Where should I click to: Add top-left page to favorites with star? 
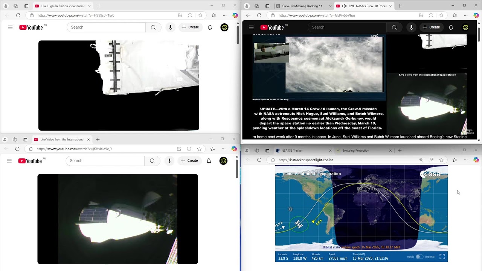200,15
